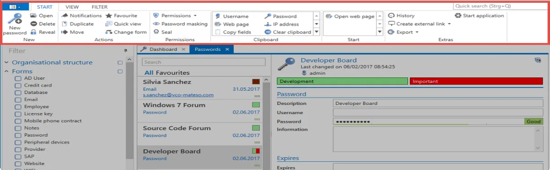
Task: Click the red Important tag bar
Action: (476, 81)
